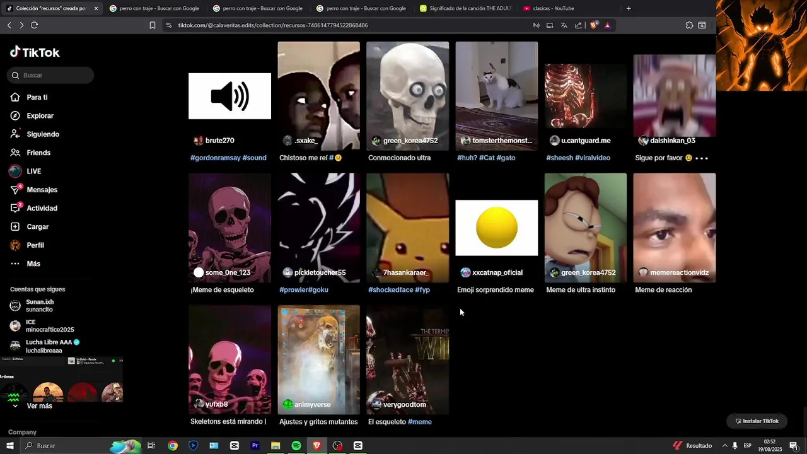Screen dimensions: 807x454
Task: Click the TikTok search field Buscar
Action: coord(50,75)
